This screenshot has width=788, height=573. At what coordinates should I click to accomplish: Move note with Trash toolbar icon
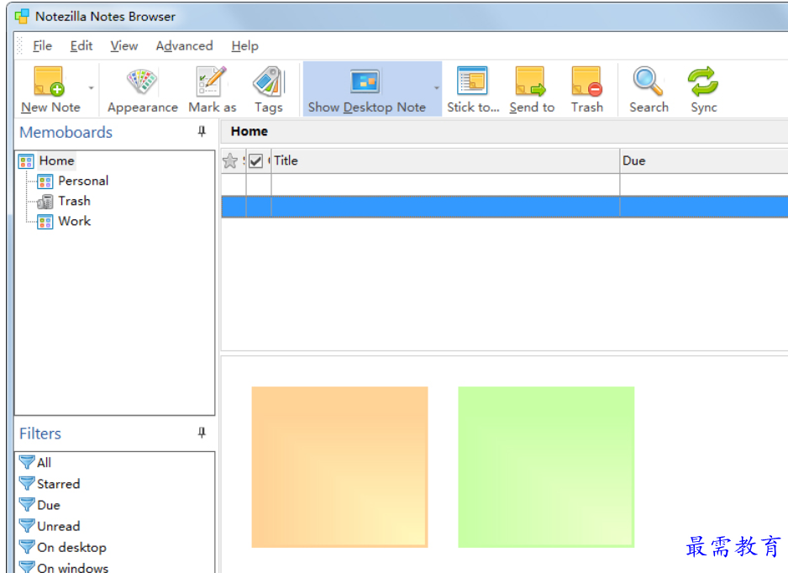tap(586, 81)
